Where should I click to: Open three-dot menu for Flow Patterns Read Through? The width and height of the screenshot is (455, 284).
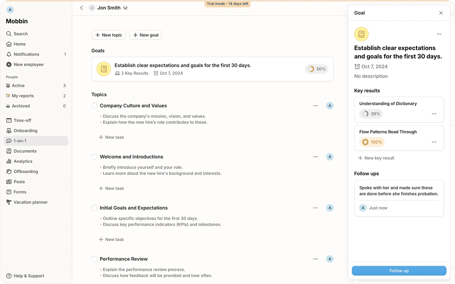434,142
